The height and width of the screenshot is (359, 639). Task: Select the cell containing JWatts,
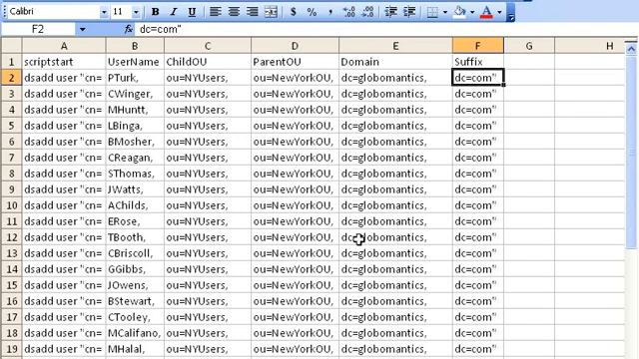135,189
